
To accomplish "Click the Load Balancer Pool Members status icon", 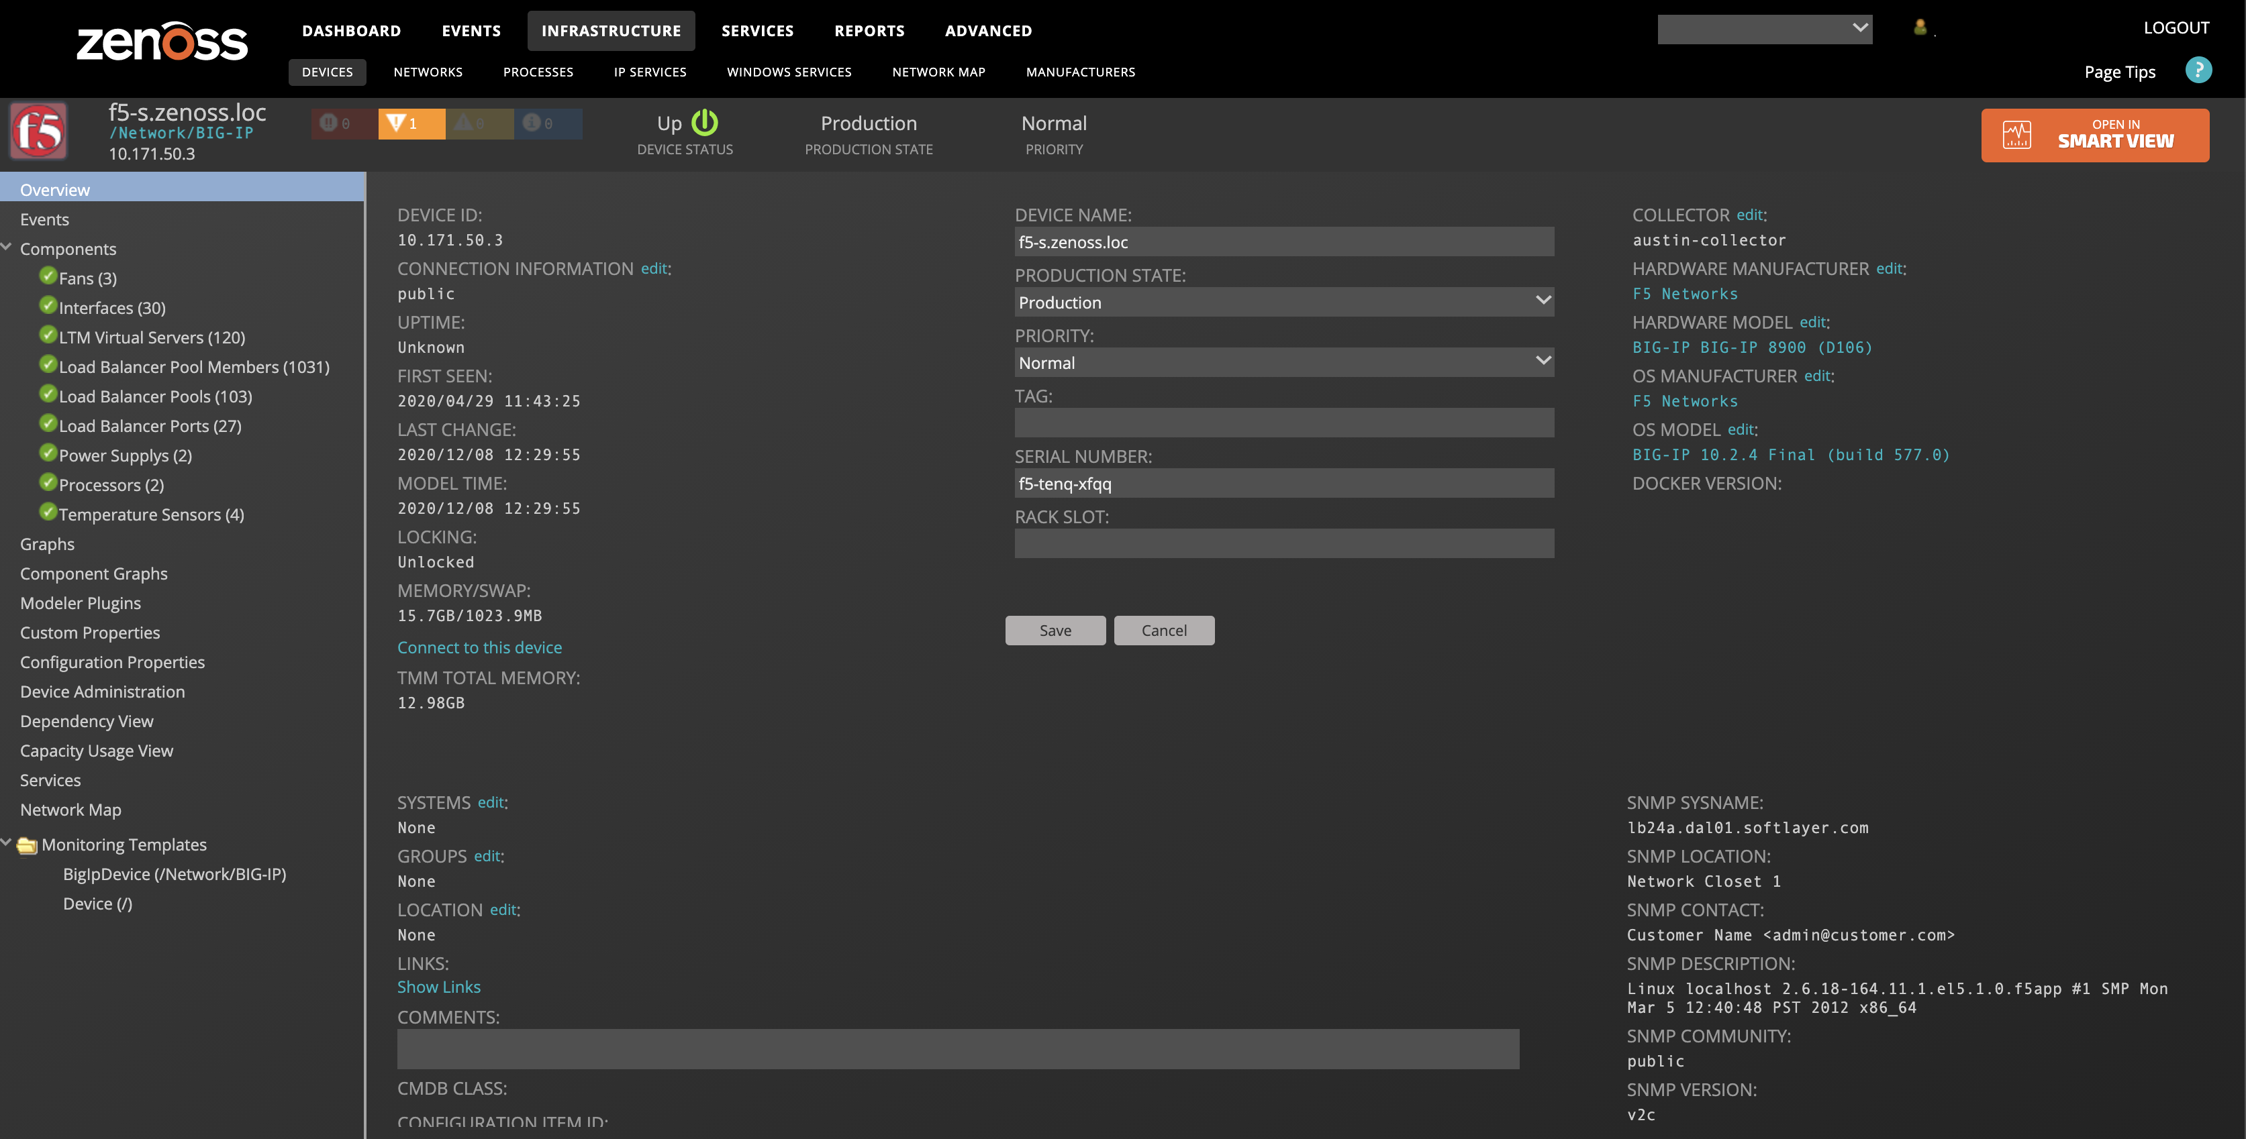I will tap(49, 365).
